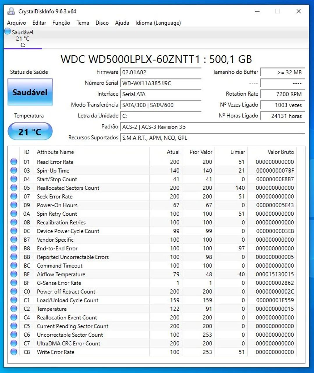This screenshot has width=314, height=373.
Task: Click status orb of Spin-Up Time row
Action: pyautogui.click(x=14, y=170)
